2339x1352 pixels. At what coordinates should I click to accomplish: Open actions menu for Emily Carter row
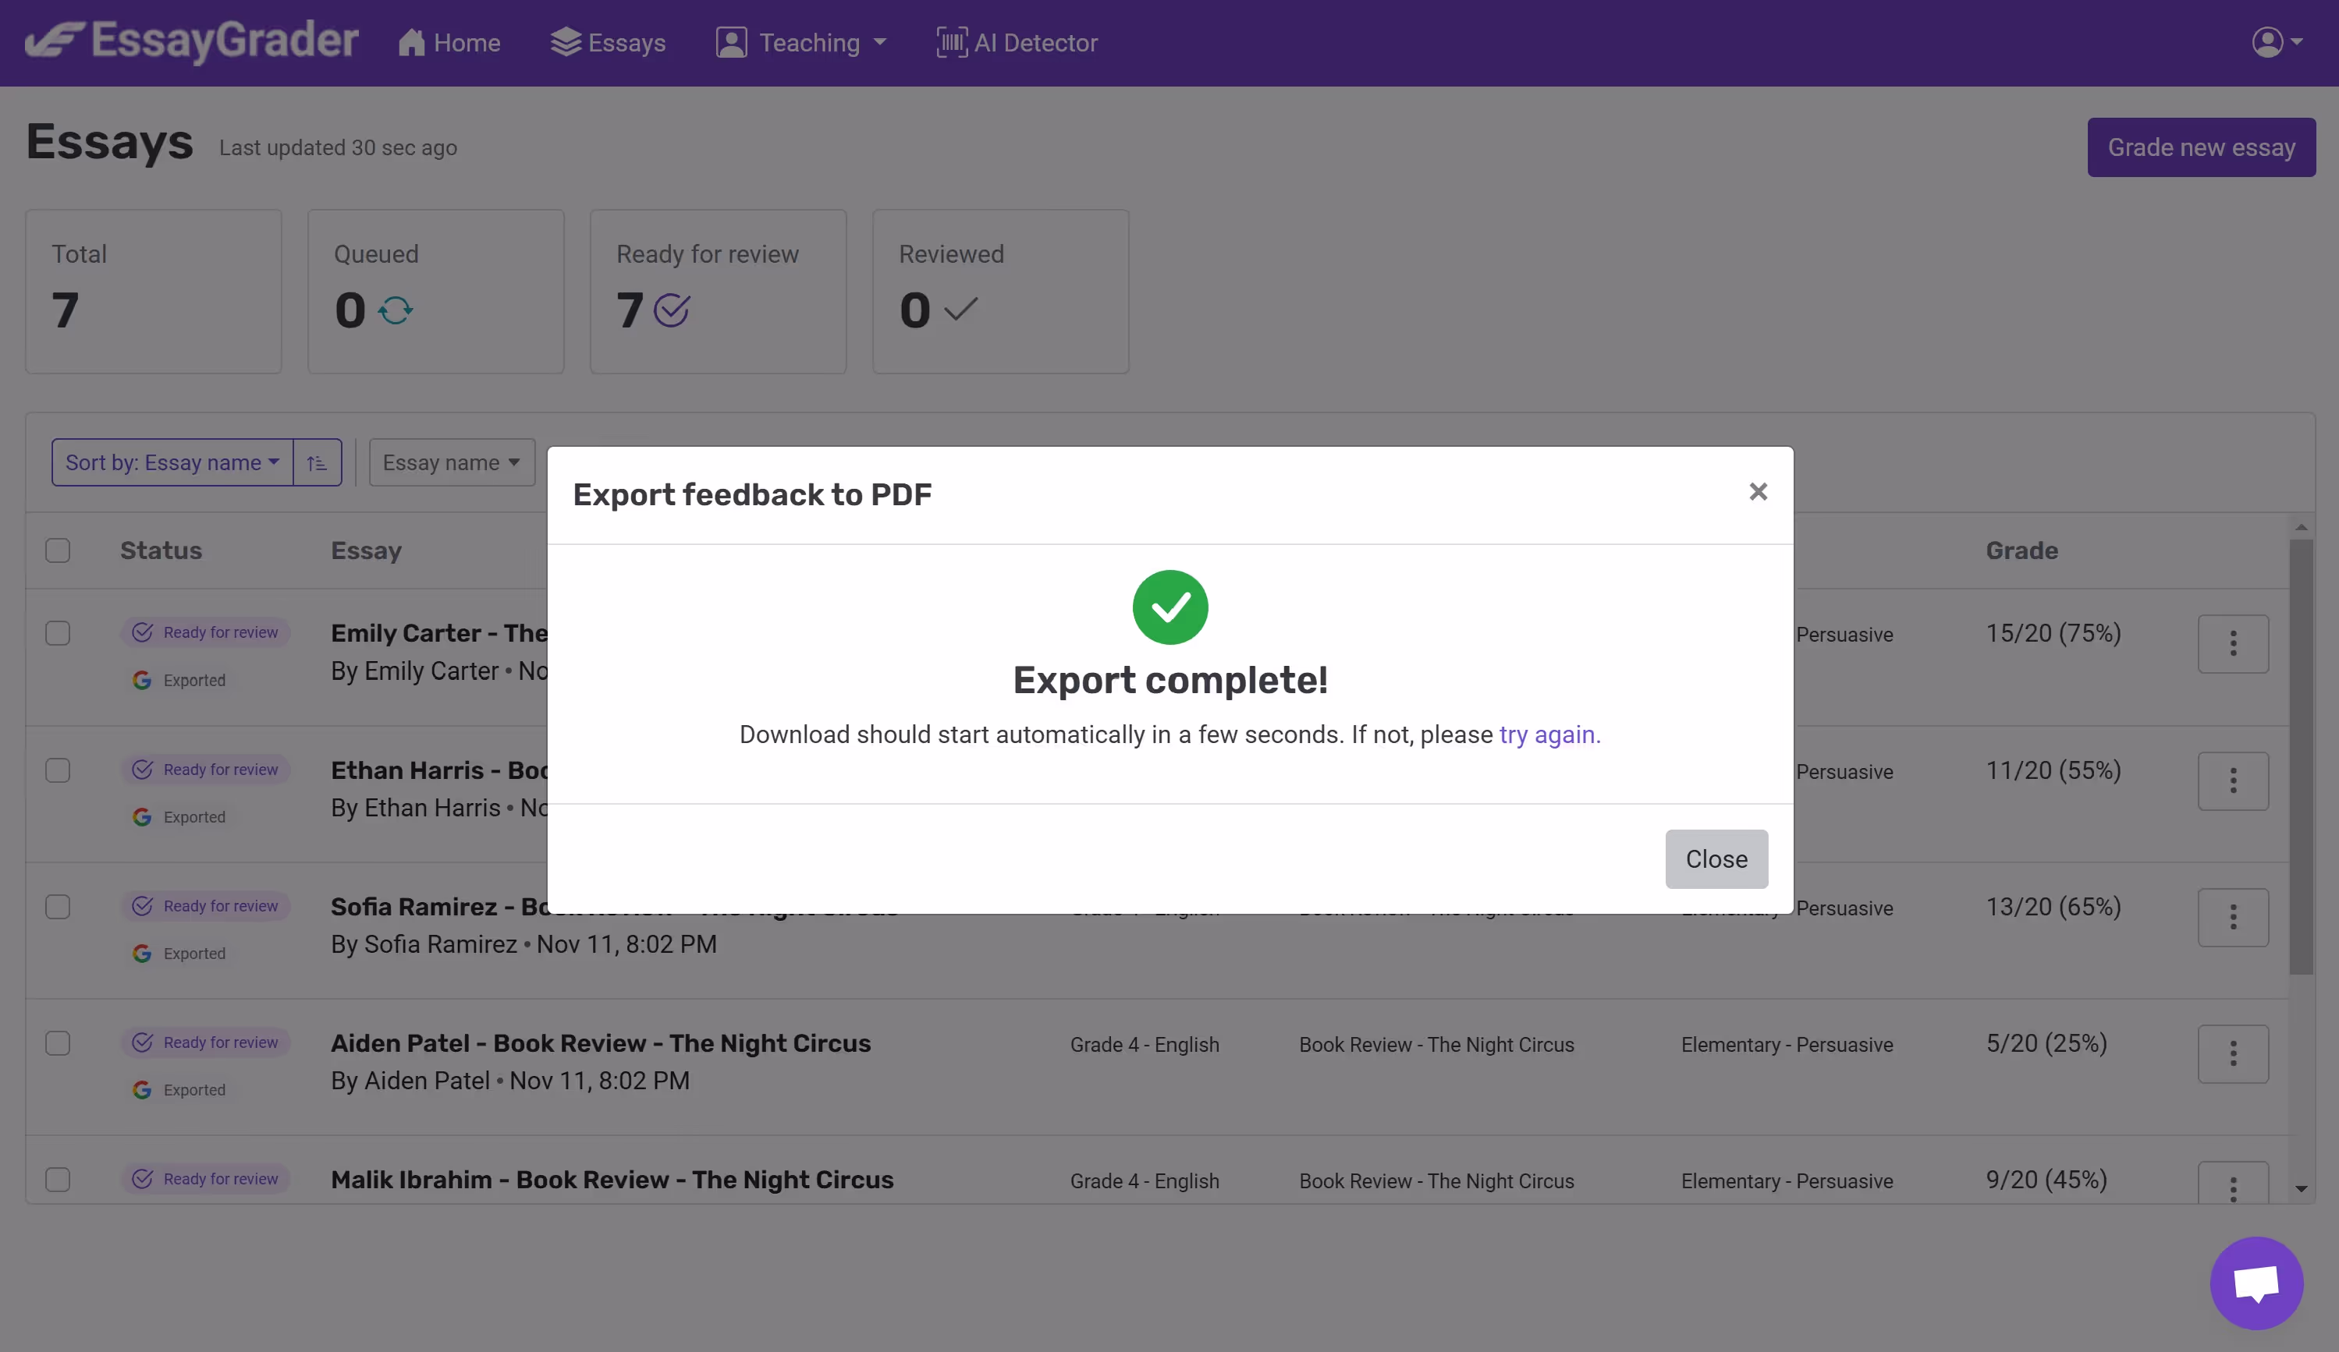[2233, 643]
